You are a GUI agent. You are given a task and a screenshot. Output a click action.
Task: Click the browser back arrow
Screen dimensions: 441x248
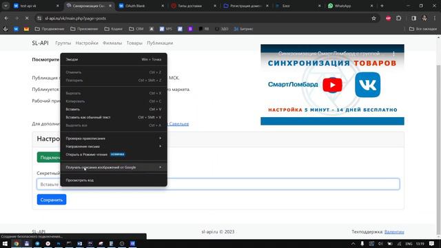click(6, 19)
